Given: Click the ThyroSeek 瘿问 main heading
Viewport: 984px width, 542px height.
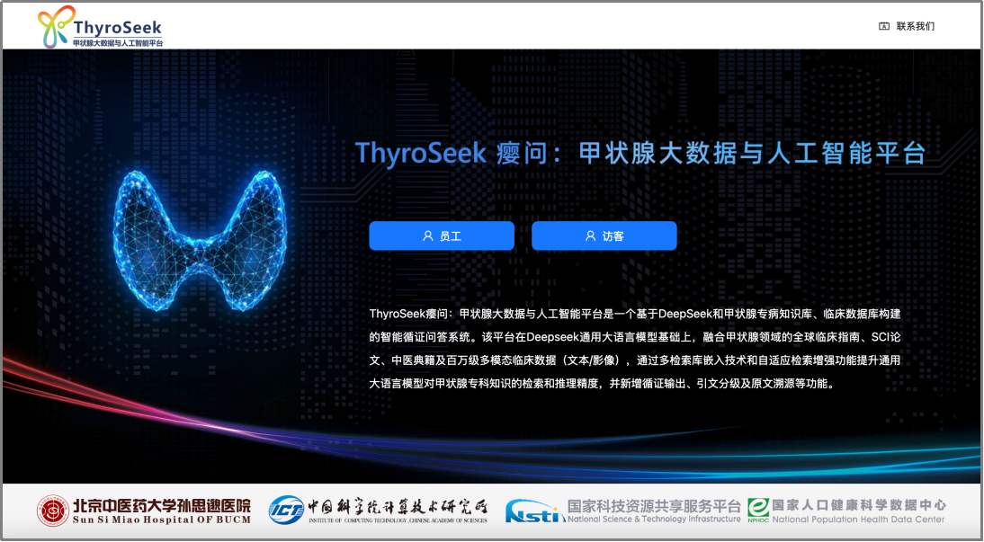Looking at the screenshot, I should (x=640, y=153).
